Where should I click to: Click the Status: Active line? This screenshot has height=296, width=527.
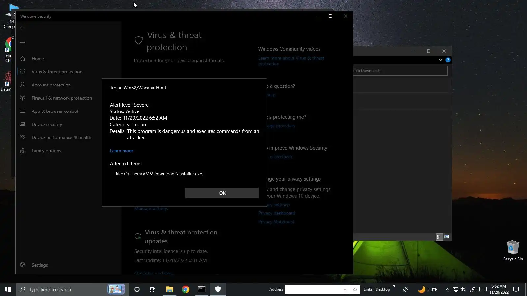tap(125, 111)
